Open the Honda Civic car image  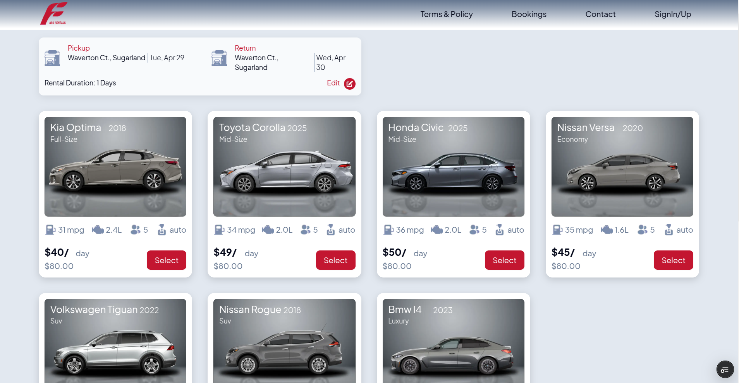pyautogui.click(x=454, y=167)
